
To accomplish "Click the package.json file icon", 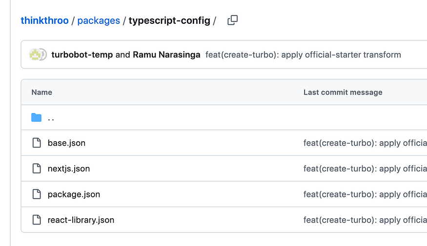I will 37,194.
